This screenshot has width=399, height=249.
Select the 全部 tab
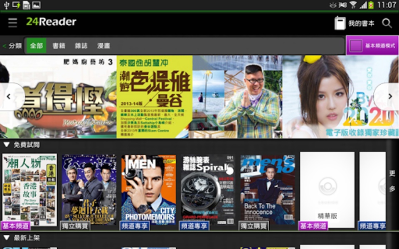(37, 46)
